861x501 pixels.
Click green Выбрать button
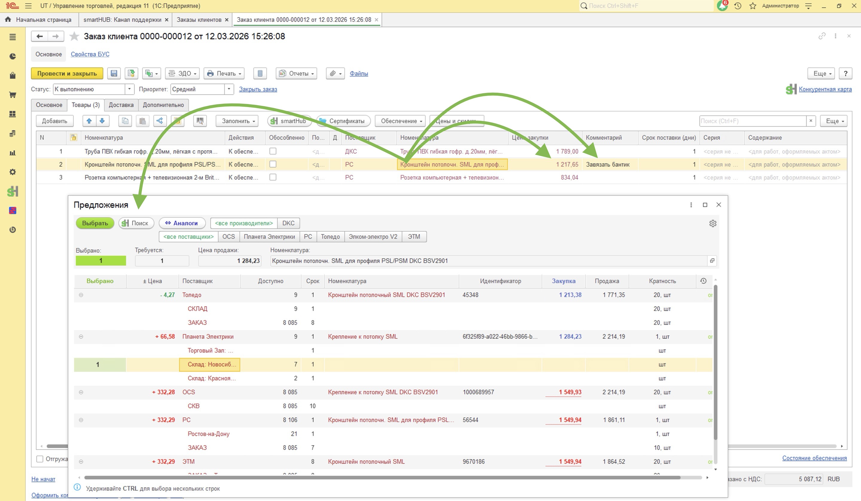tap(95, 223)
